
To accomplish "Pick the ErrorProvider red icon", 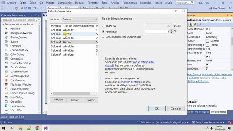I will (x=6, y=80).
